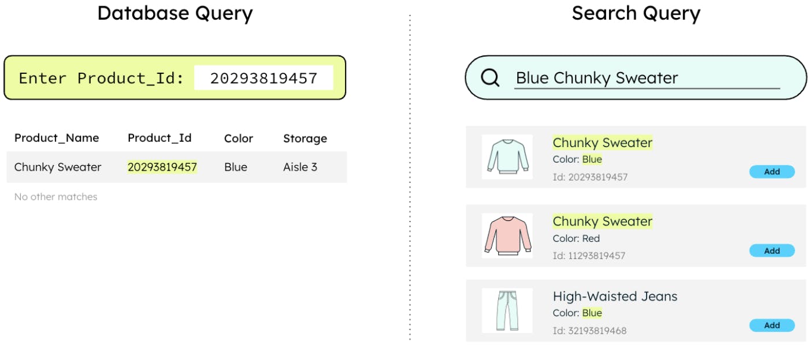Viewport: 809px width, 345px height.
Task: Click the red sweater product image
Action: tap(507, 235)
